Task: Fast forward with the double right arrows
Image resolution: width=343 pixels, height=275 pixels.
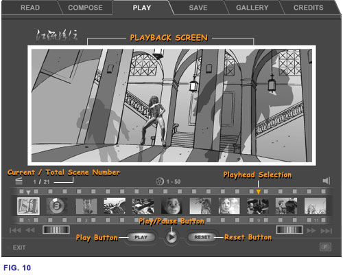Action: pos(311,230)
